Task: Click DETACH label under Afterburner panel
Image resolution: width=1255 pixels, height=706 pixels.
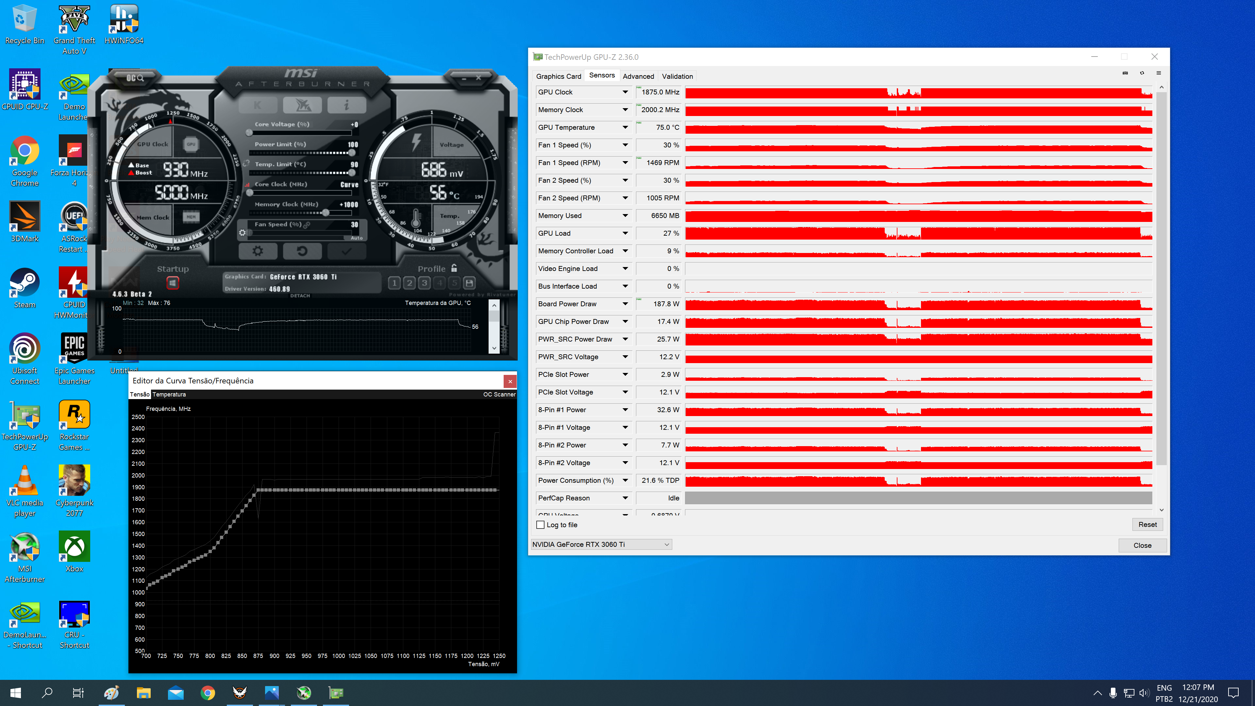Action: (x=300, y=296)
